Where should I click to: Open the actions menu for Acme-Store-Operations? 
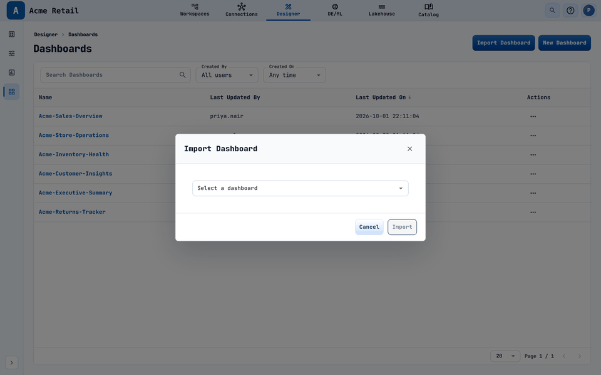(533, 136)
